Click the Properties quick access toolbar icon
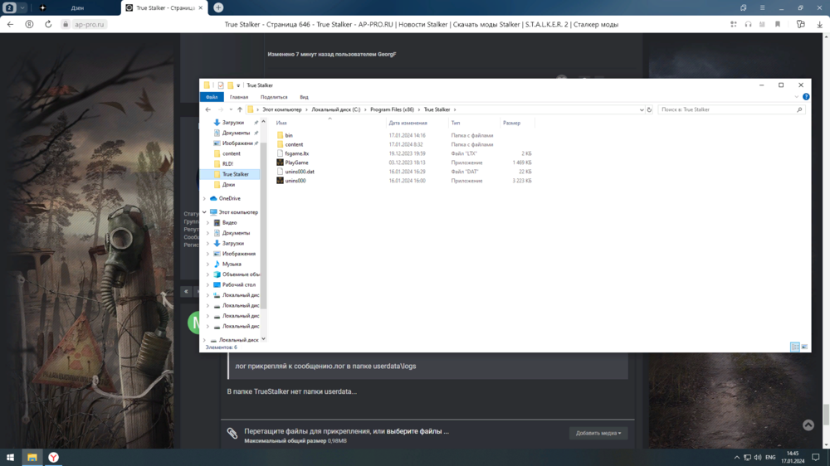Screen dimensions: 830x466 221,85
